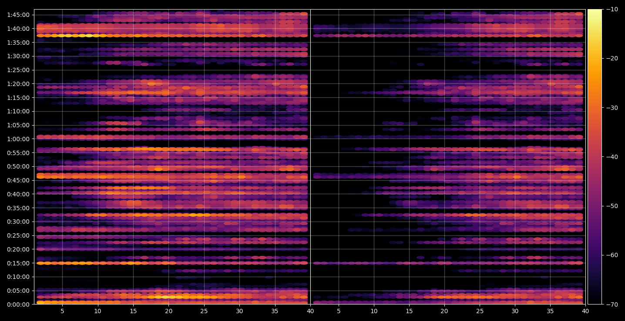
Task: Select the 0:40:00 y-axis tick label
Action: click(x=18, y=194)
